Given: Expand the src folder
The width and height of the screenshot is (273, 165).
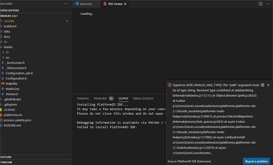Looking at the screenshot, I should [3, 58].
